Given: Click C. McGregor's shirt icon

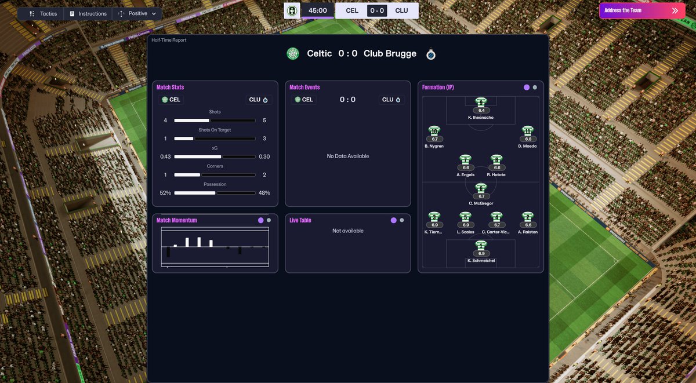Looking at the screenshot, I should click(481, 188).
